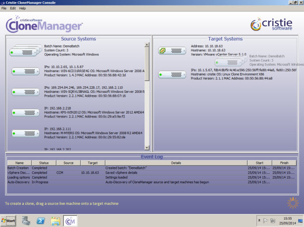Click the dragged DemoBatch ghost server icon in Target Systems
Screen dimensions: 304x227
click(231, 61)
